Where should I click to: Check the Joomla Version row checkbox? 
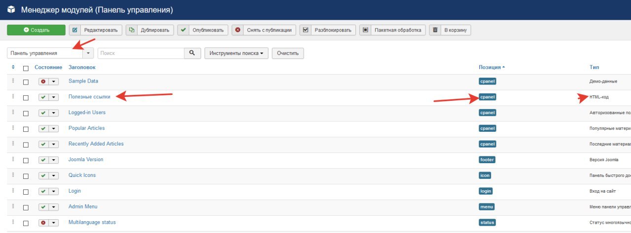pos(26,160)
